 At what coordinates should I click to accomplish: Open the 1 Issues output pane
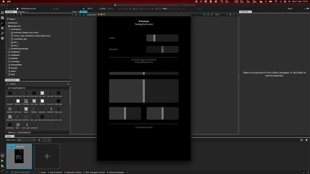(42, 172)
